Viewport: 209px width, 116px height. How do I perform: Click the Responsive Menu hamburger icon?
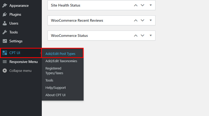(5, 62)
